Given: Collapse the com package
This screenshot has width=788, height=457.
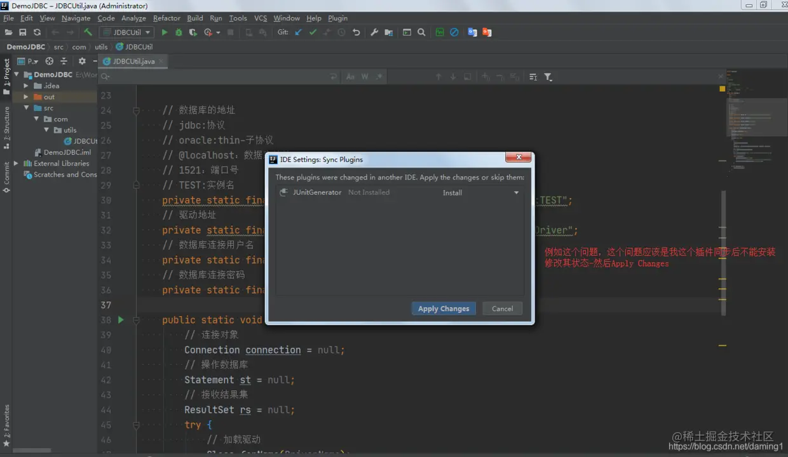Looking at the screenshot, I should coord(36,119).
